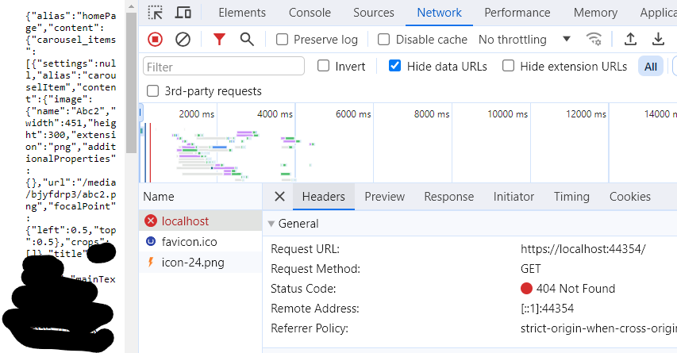Screen dimensions: 677x353
Task: Click the 2000 ms timeline marker
Action: 197,114
